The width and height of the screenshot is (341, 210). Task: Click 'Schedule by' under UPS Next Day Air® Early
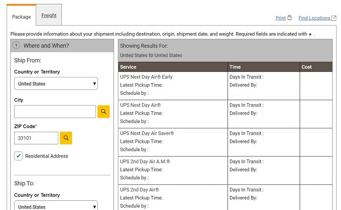click(134, 93)
